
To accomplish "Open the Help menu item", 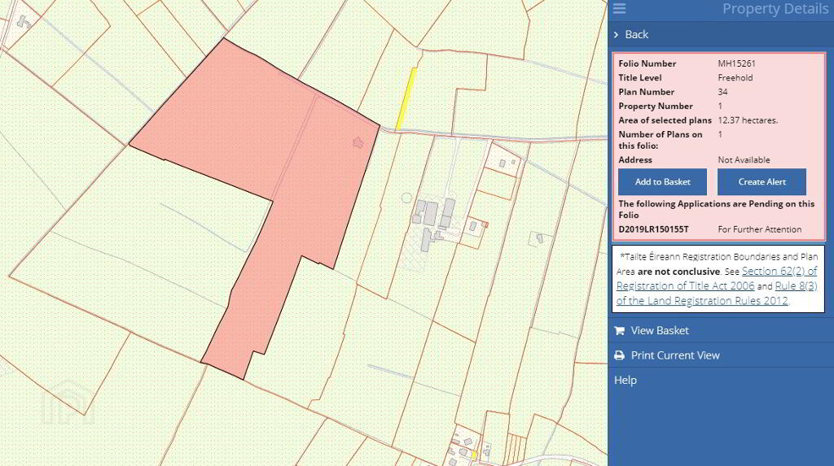I will pos(625,380).
